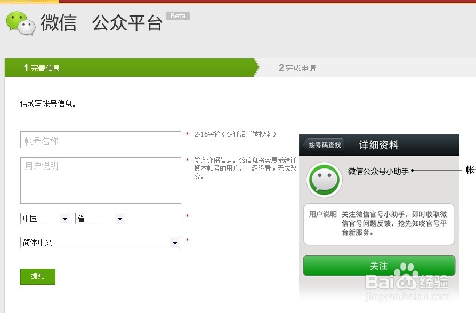Click 微信公众号小助手 account name in preview
Image resolution: width=476 pixels, height=313 pixels.
[378, 171]
